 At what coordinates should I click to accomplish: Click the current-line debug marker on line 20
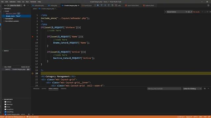pyautogui.click(x=33, y=73)
